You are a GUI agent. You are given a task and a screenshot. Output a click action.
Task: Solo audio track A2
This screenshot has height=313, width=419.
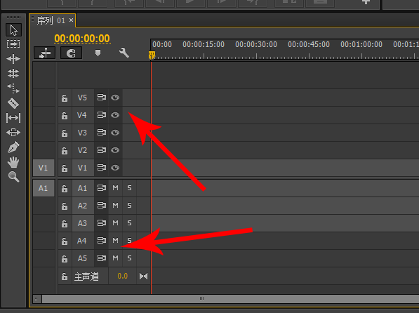coord(130,206)
